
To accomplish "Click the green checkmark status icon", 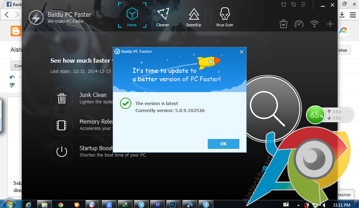I will [x=126, y=103].
